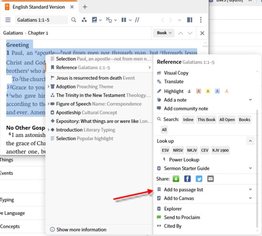Pick the orange text highlight style

[x=227, y=92]
